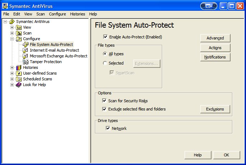Click the Histories books icon

click(19, 67)
